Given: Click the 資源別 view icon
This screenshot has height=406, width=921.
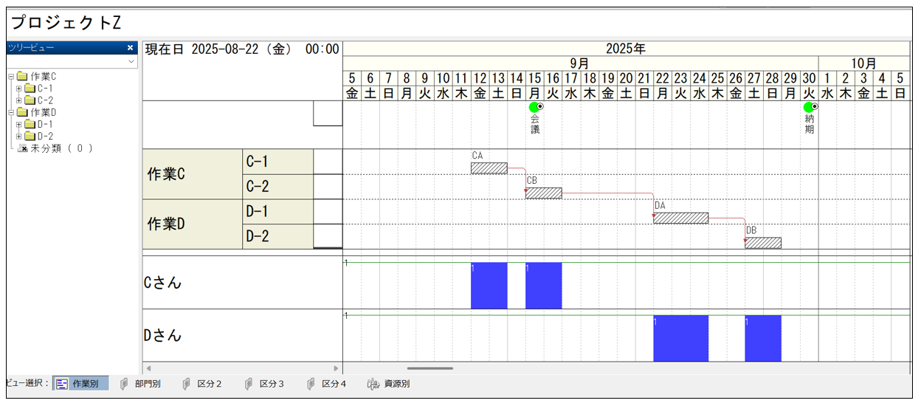Looking at the screenshot, I should tap(373, 384).
